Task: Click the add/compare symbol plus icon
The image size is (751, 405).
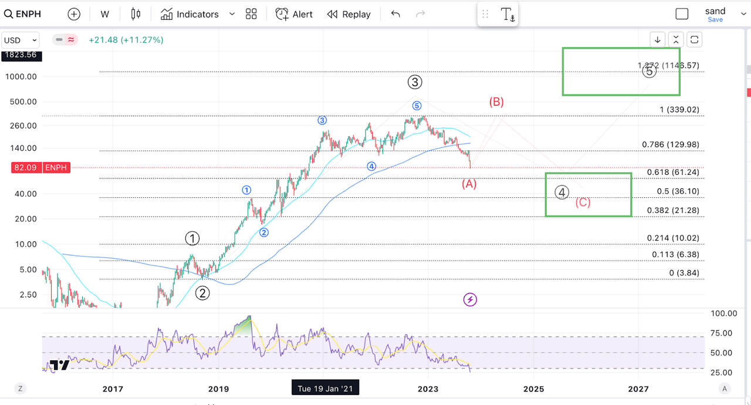Action: [74, 14]
